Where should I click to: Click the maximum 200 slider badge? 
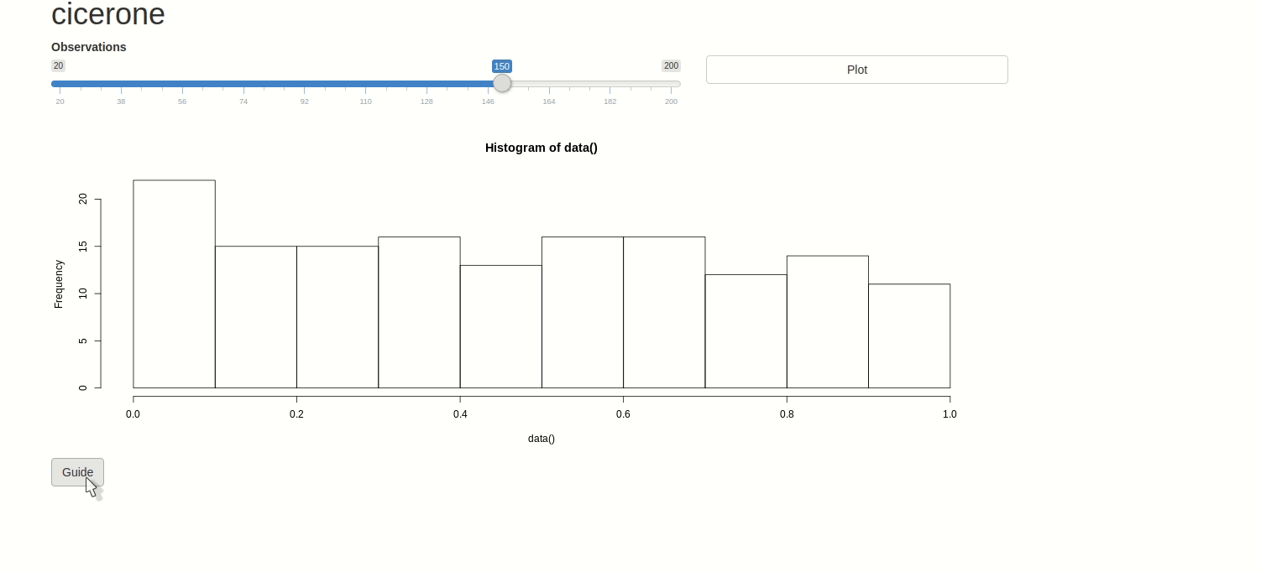pos(671,65)
